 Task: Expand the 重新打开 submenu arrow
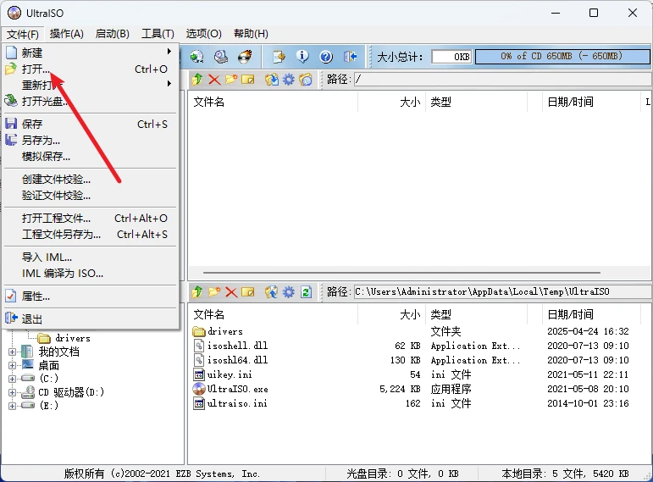169,83
